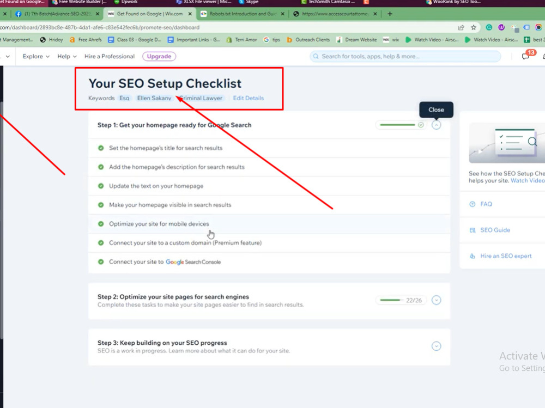Open the Free Ahrefs bookmark
The height and width of the screenshot is (408, 545).
(x=86, y=40)
